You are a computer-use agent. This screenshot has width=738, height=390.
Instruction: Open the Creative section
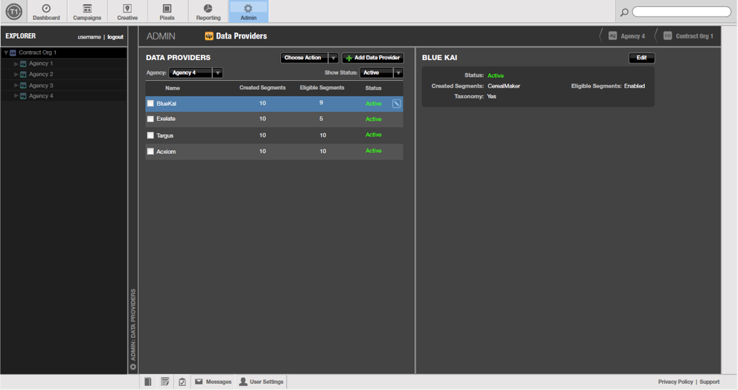tap(127, 12)
